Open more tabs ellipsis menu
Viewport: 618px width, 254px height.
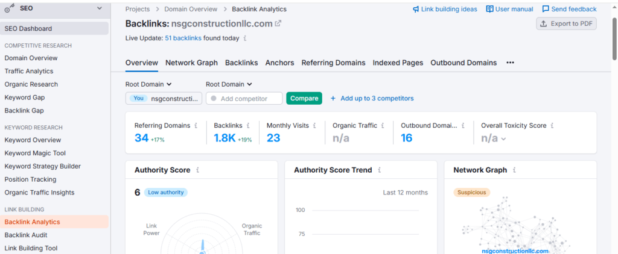pyautogui.click(x=510, y=63)
